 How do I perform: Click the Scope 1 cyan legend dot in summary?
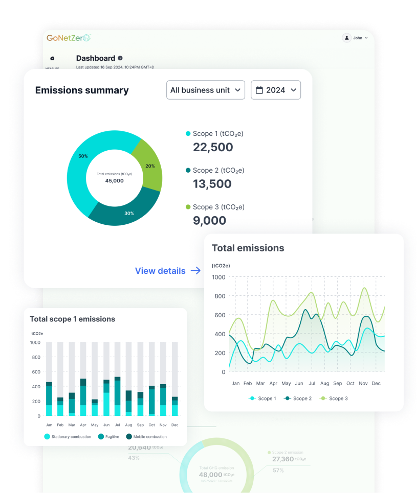[x=188, y=134]
